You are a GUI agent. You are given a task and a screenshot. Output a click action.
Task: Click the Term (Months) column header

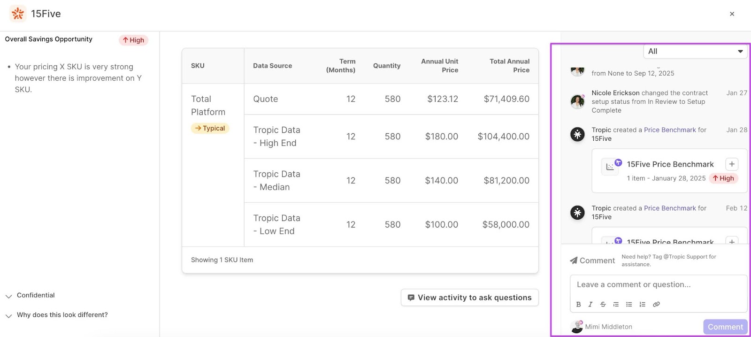tap(341, 66)
